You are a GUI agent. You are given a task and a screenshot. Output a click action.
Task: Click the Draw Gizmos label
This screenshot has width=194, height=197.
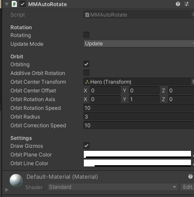(x=27, y=146)
